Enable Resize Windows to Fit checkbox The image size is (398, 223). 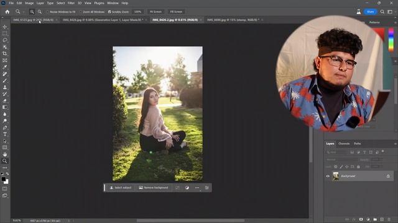pos(47,12)
